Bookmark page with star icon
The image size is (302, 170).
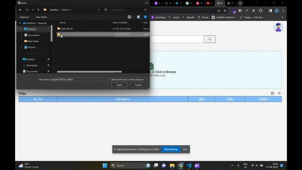(x=225, y=10)
